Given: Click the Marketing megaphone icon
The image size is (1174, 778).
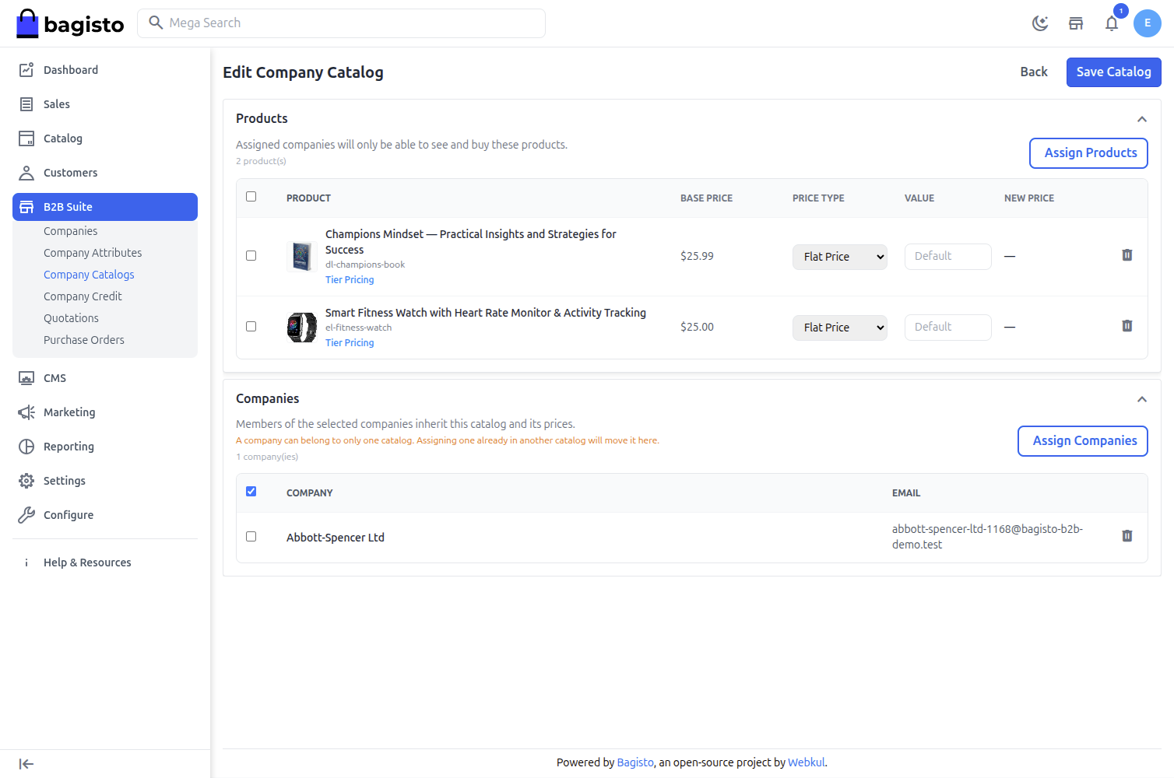Looking at the screenshot, I should 26,412.
